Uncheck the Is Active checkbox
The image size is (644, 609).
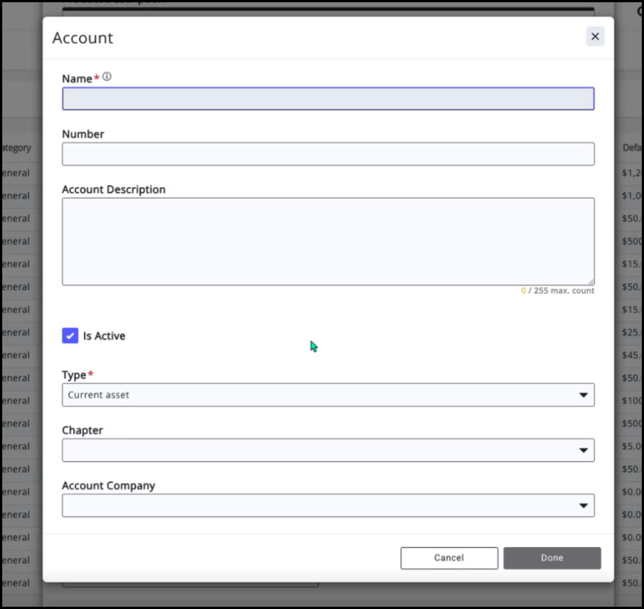tap(70, 336)
